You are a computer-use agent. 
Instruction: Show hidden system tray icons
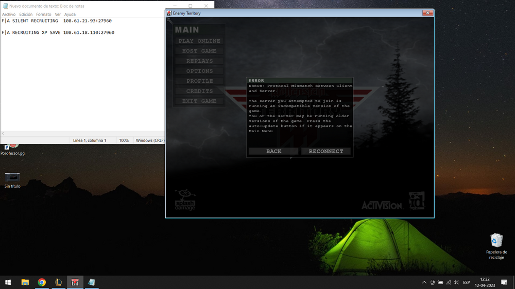click(x=424, y=282)
